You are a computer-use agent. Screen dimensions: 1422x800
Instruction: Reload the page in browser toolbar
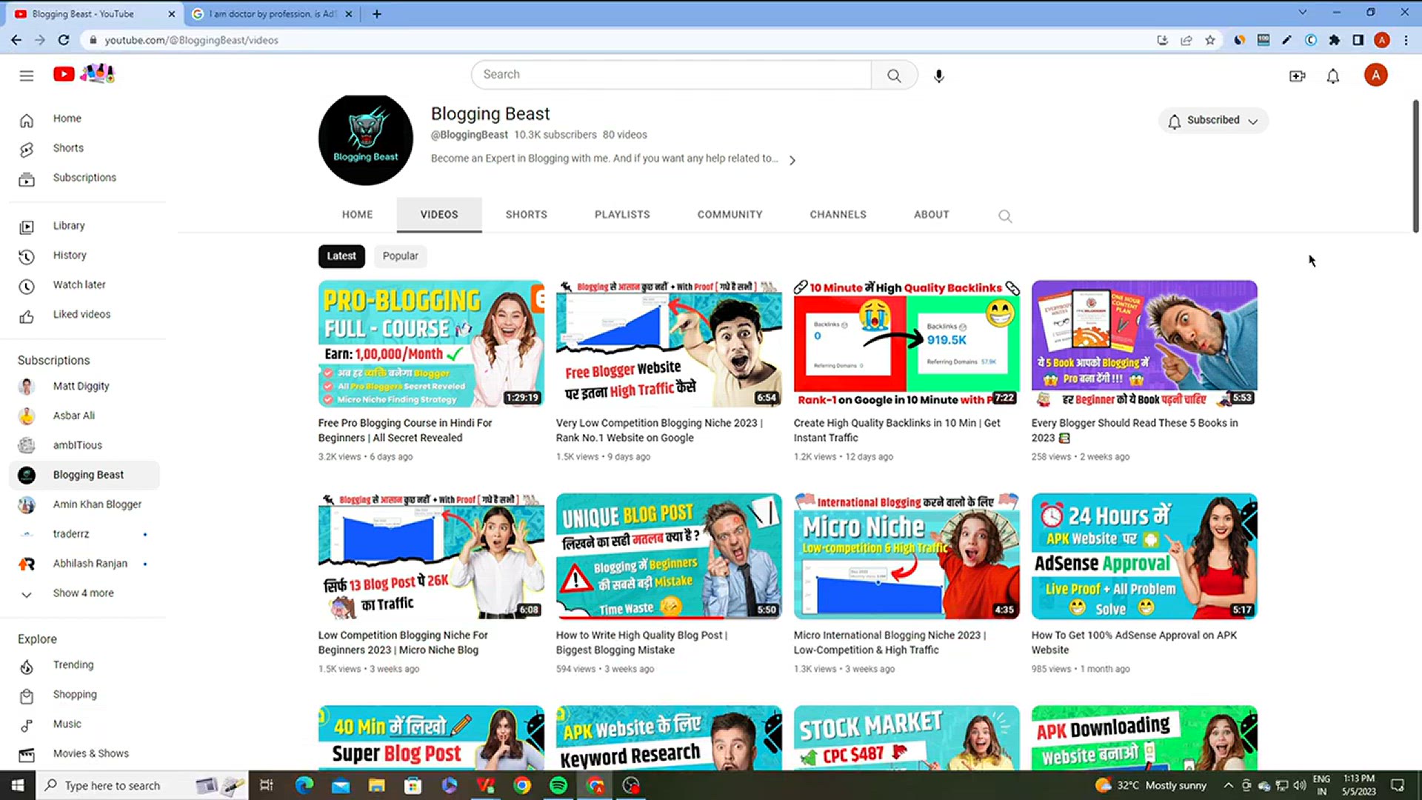64,40
